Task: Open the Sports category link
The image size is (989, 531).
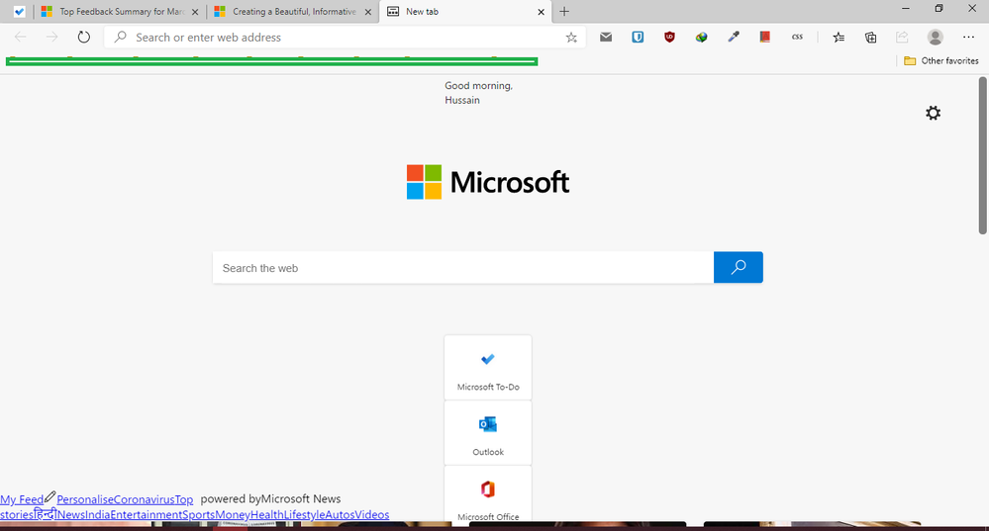Action: 199,514
